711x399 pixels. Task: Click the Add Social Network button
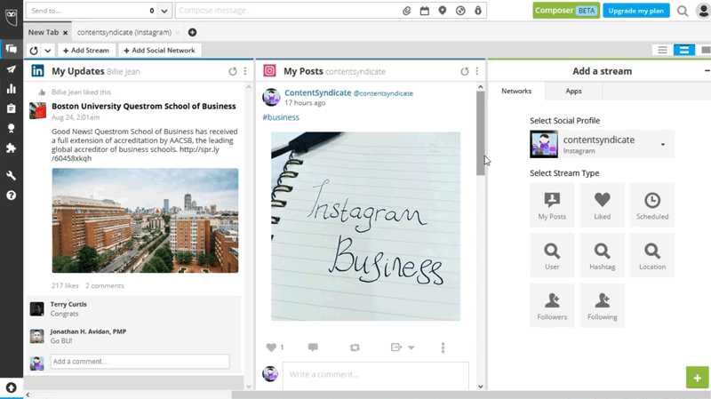[161, 51]
